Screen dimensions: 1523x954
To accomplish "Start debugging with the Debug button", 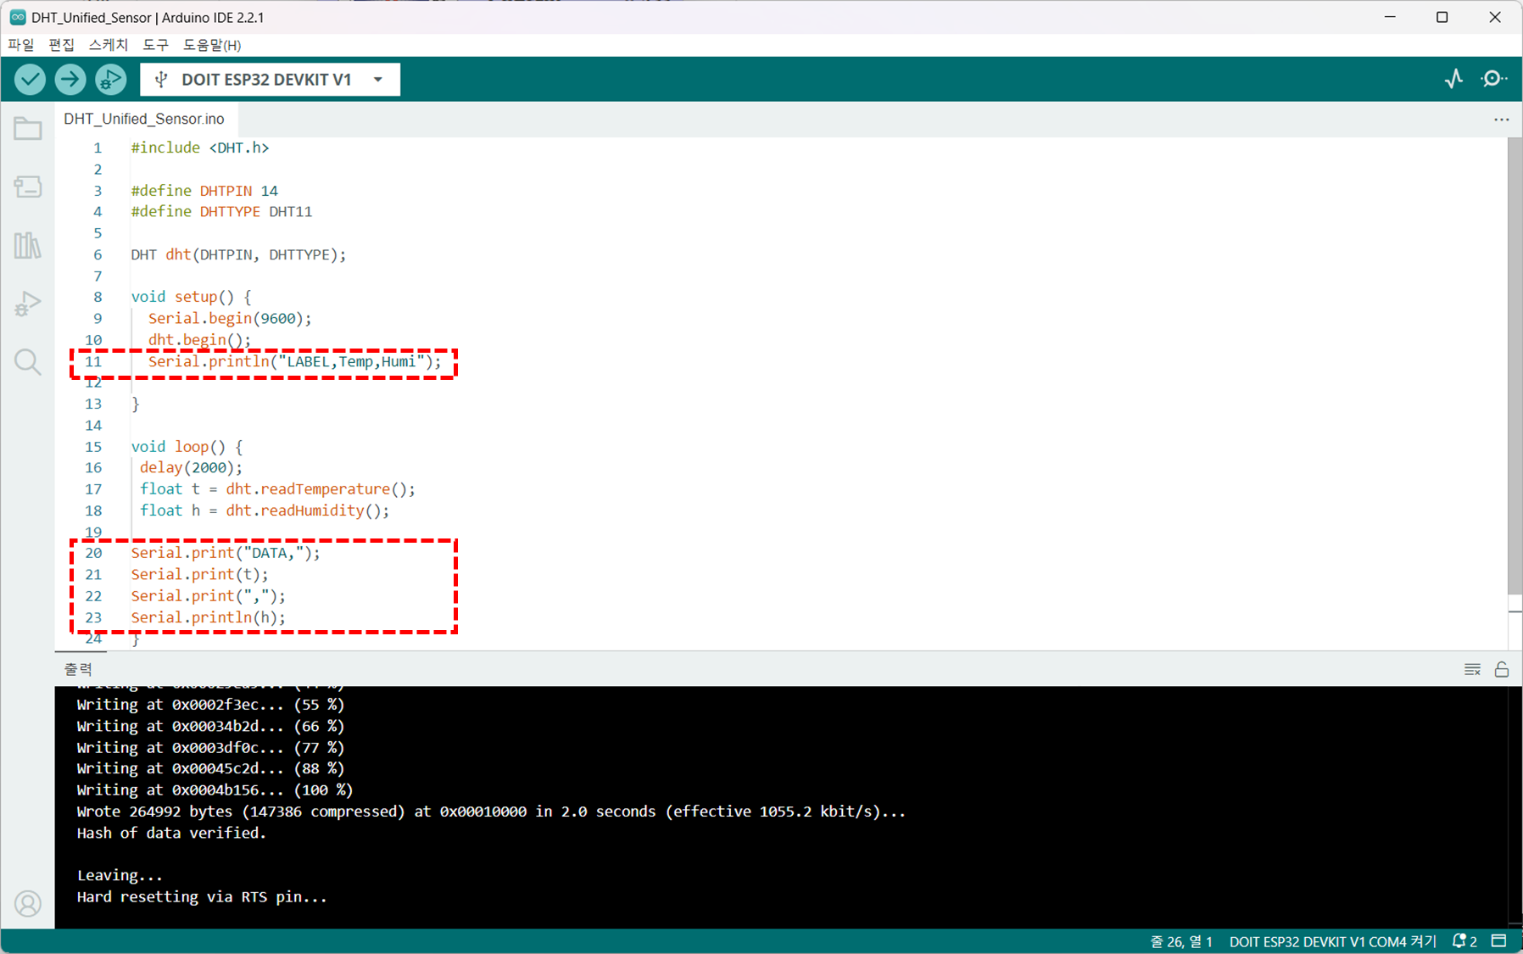I will 110,80.
